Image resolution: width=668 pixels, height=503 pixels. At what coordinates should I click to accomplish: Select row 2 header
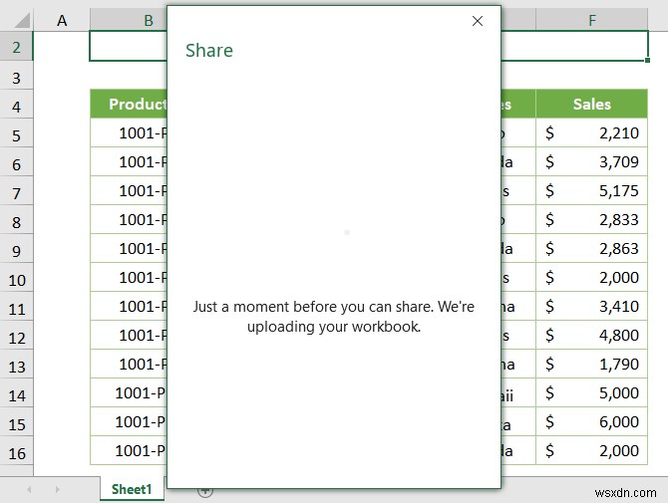[x=16, y=47]
